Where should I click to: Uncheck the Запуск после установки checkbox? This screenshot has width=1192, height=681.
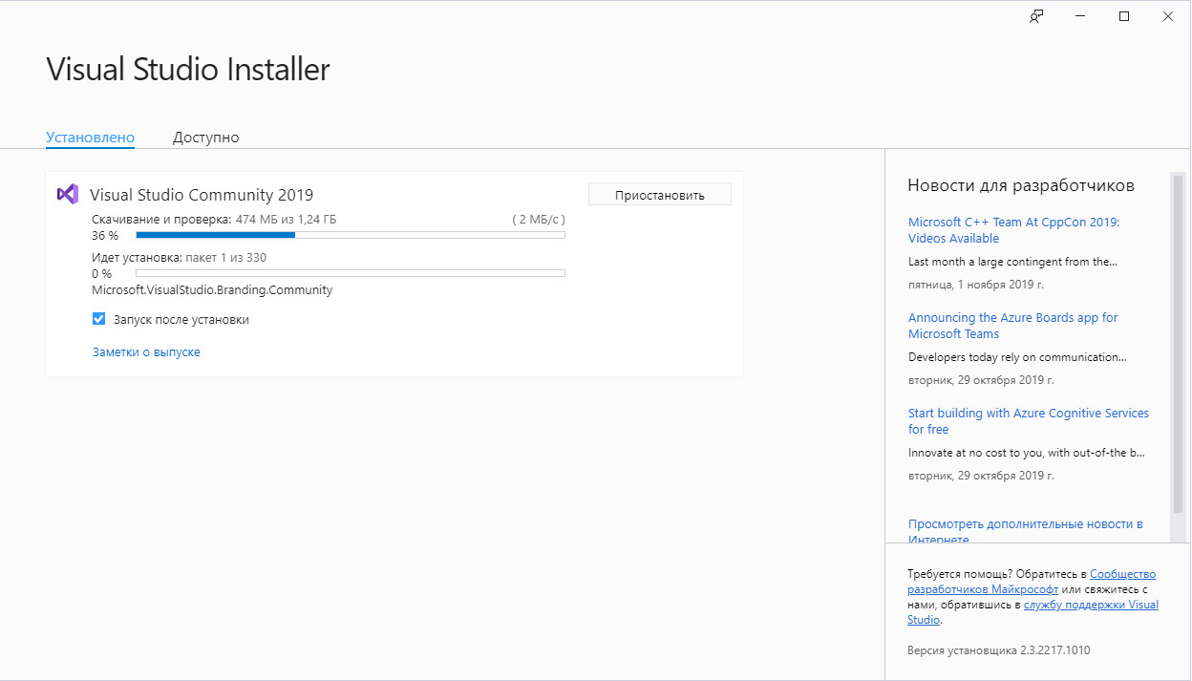click(x=98, y=319)
